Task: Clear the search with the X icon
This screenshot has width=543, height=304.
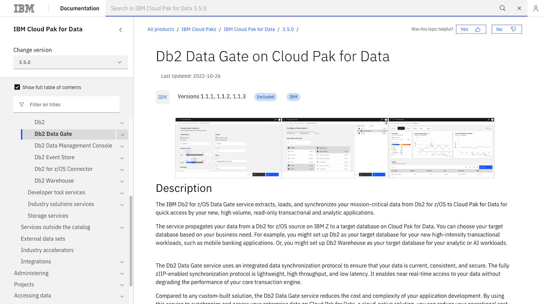Action: tap(519, 8)
